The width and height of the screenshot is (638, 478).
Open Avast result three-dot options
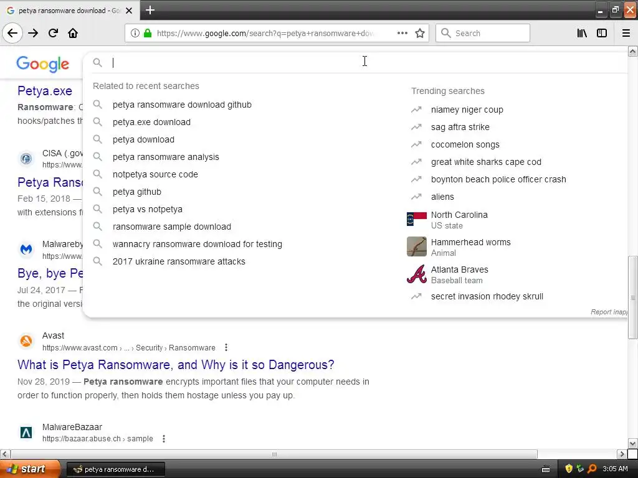226,347
